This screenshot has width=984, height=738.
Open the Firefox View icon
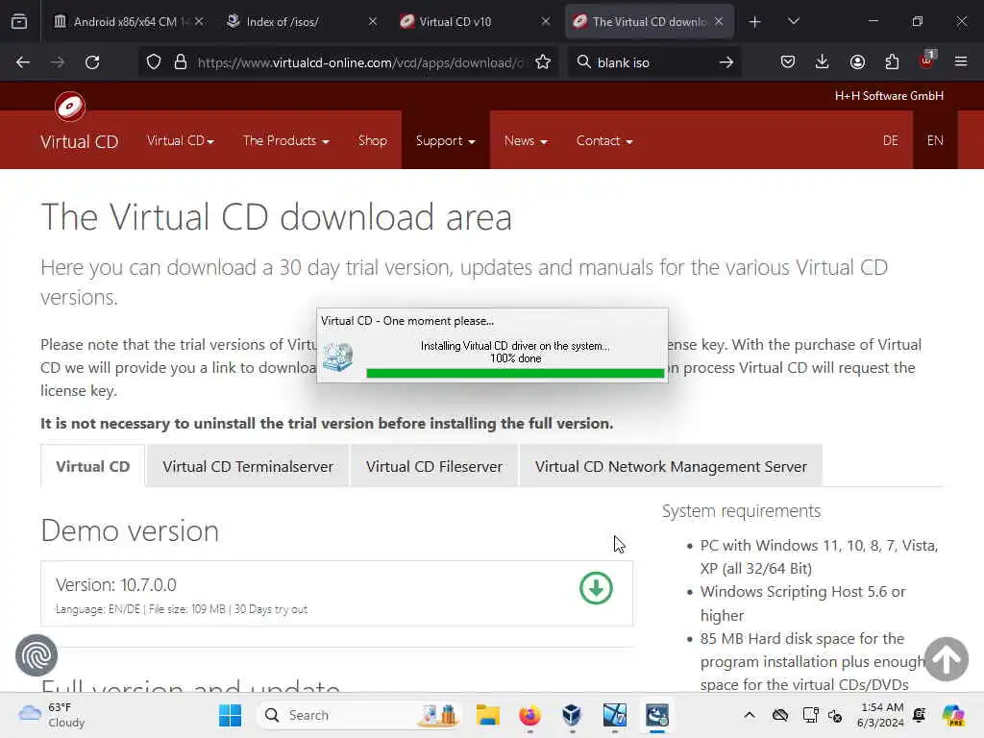point(19,21)
